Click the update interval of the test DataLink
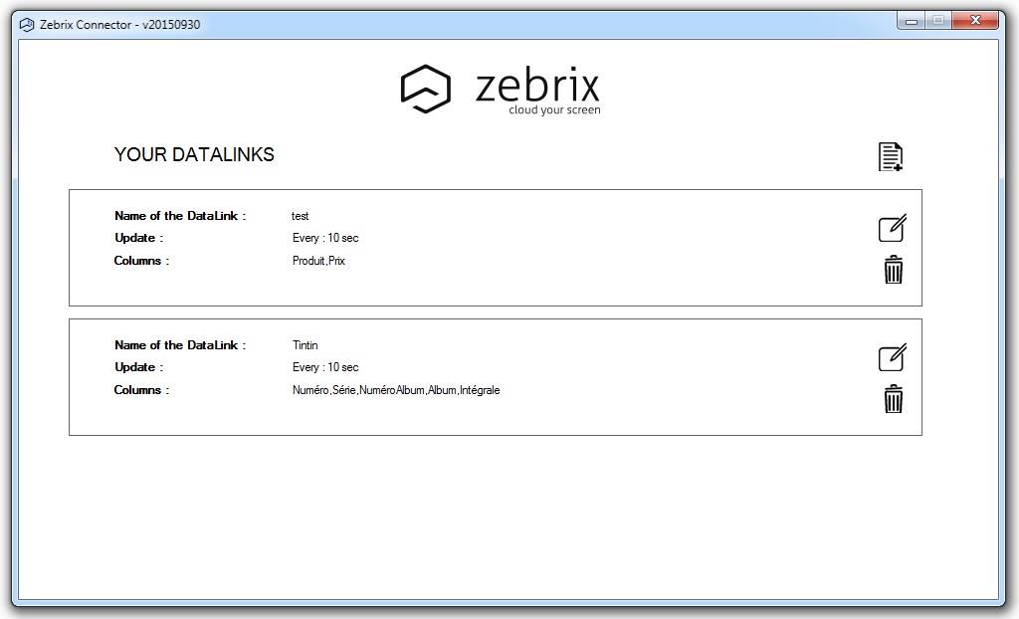The width and height of the screenshot is (1019, 619). click(325, 238)
